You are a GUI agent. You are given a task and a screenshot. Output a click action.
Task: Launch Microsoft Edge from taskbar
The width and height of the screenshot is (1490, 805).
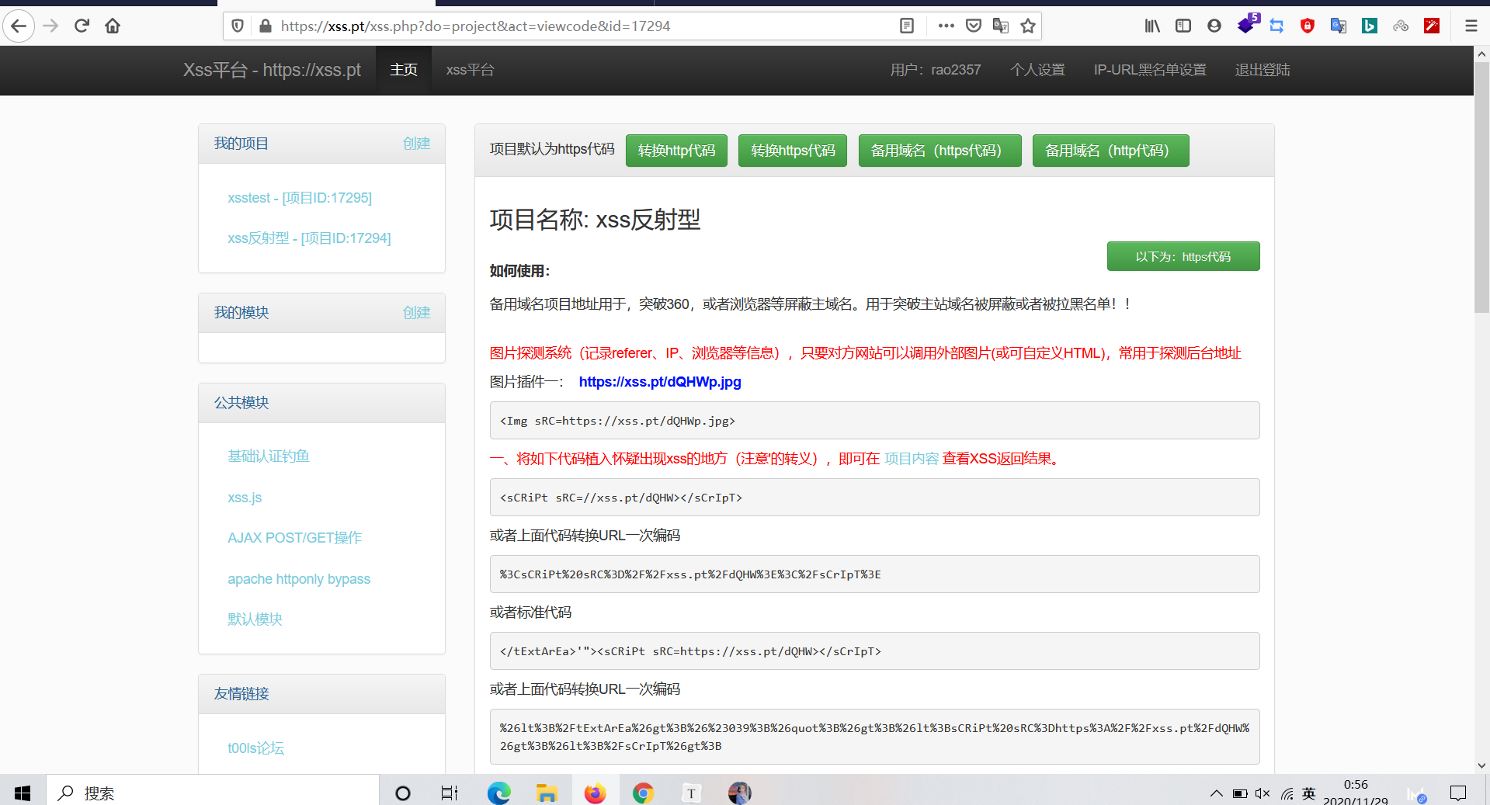[x=498, y=793]
